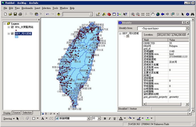Uncheck the EPA_水質監測站 layer checkbox

tap(12, 27)
